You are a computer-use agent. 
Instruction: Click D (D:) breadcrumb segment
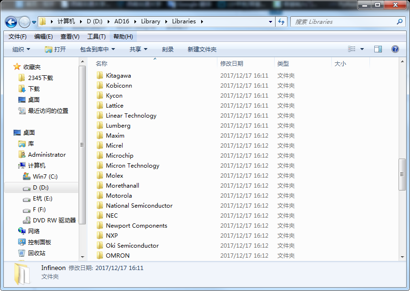(94, 21)
